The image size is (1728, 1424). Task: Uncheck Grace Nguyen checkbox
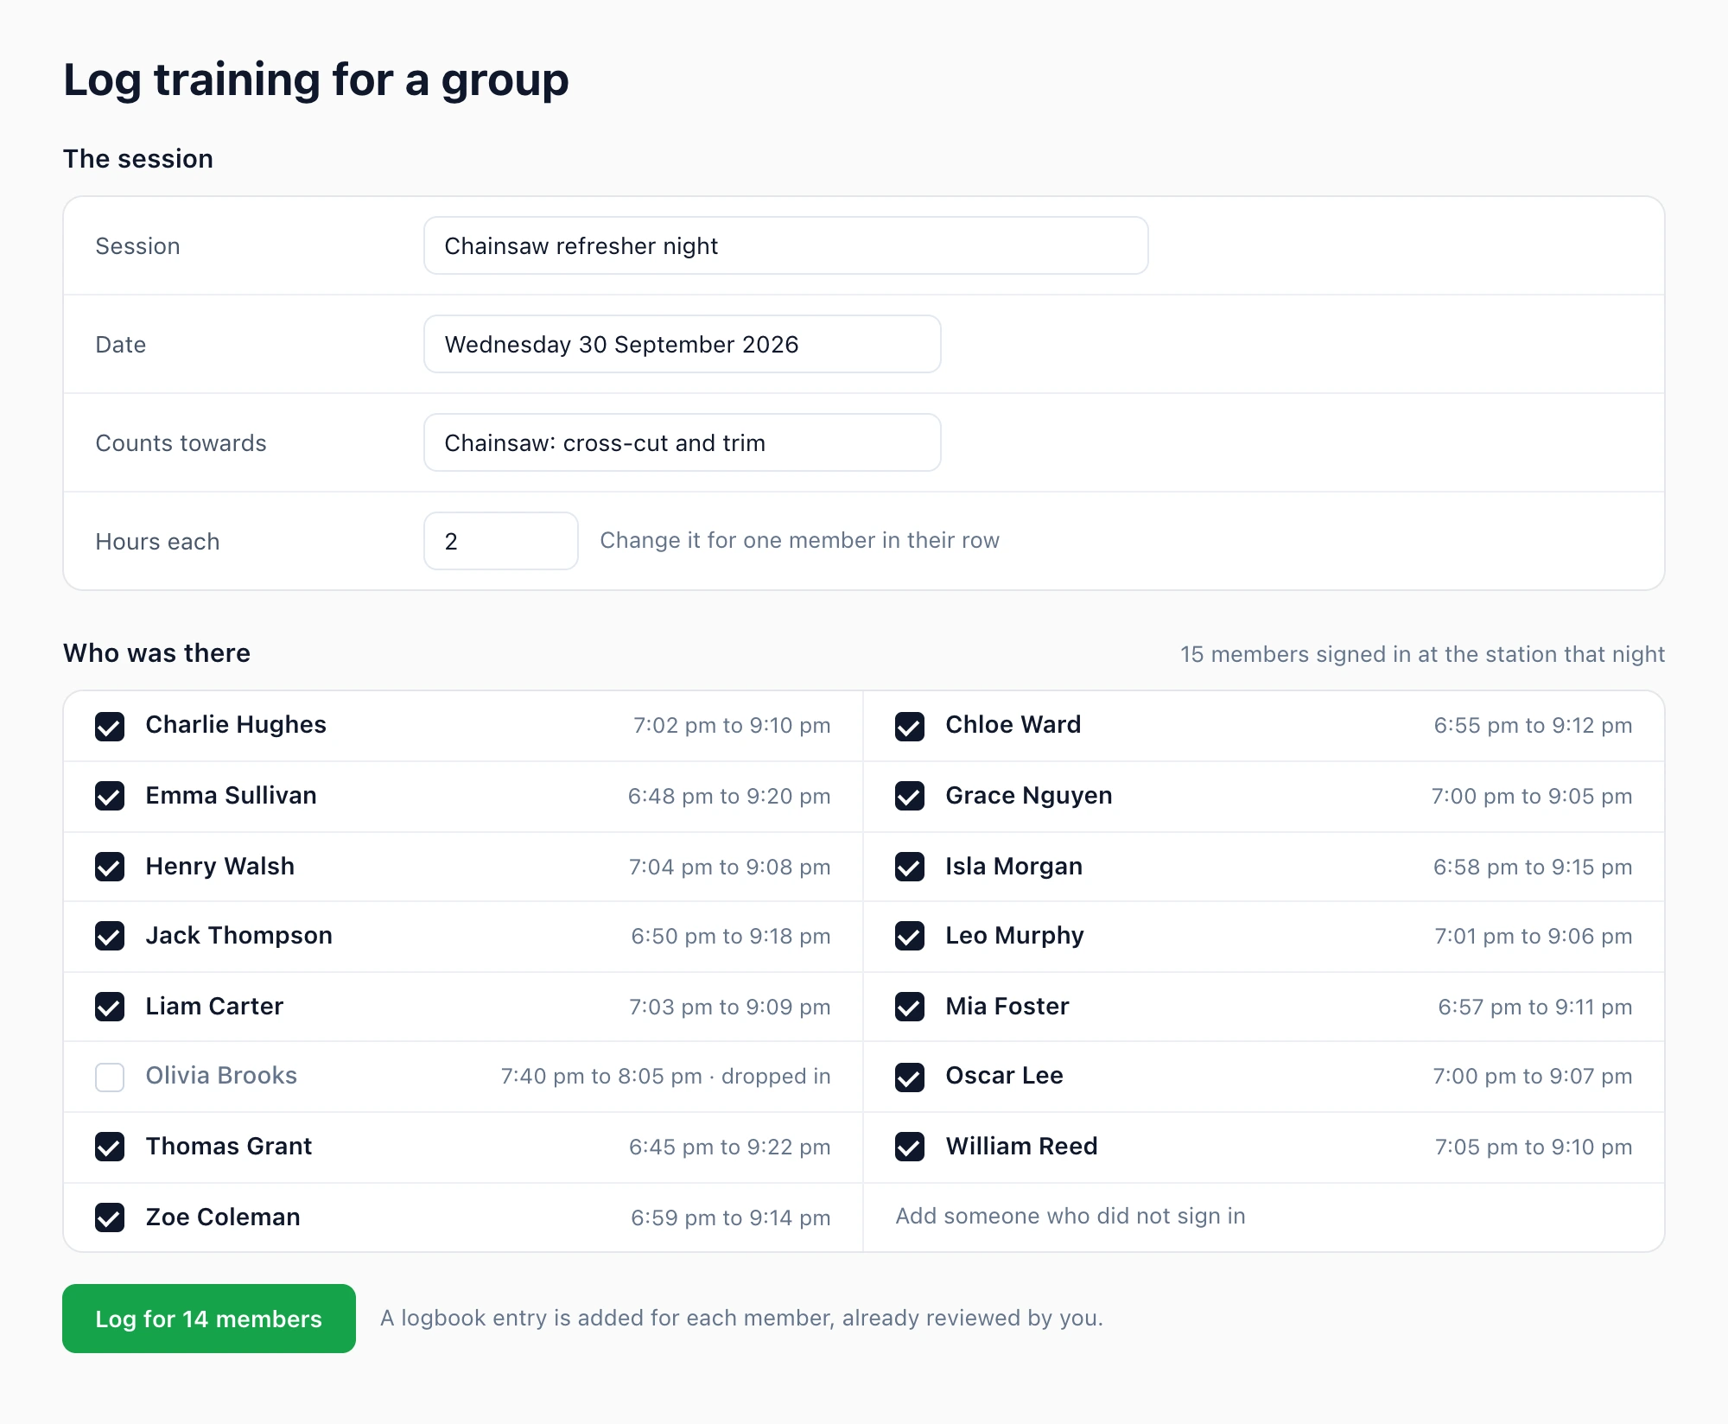tap(910, 796)
